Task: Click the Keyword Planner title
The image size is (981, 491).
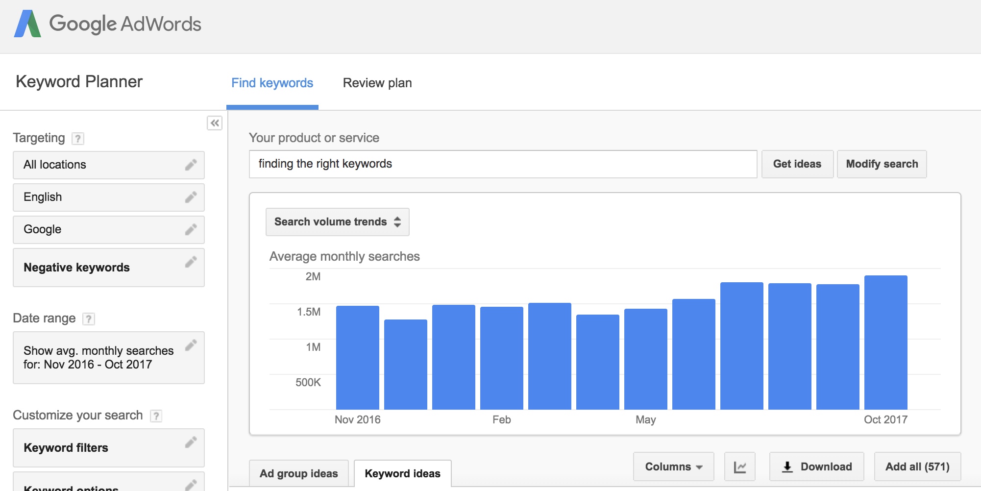Action: 79,81
